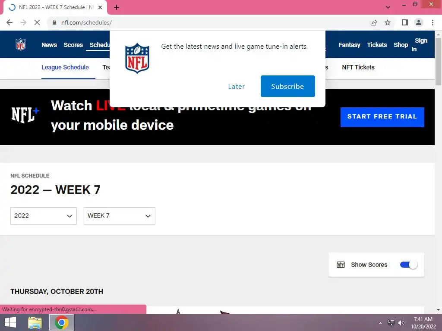Viewport: 442px width, 331px height.
Task: Click the NFL shield logo in site header
Action: click(x=21, y=44)
